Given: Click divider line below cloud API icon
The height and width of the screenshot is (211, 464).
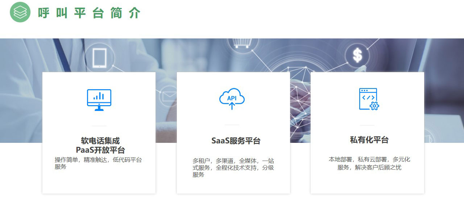Looking at the screenshot, I should click(x=232, y=125).
